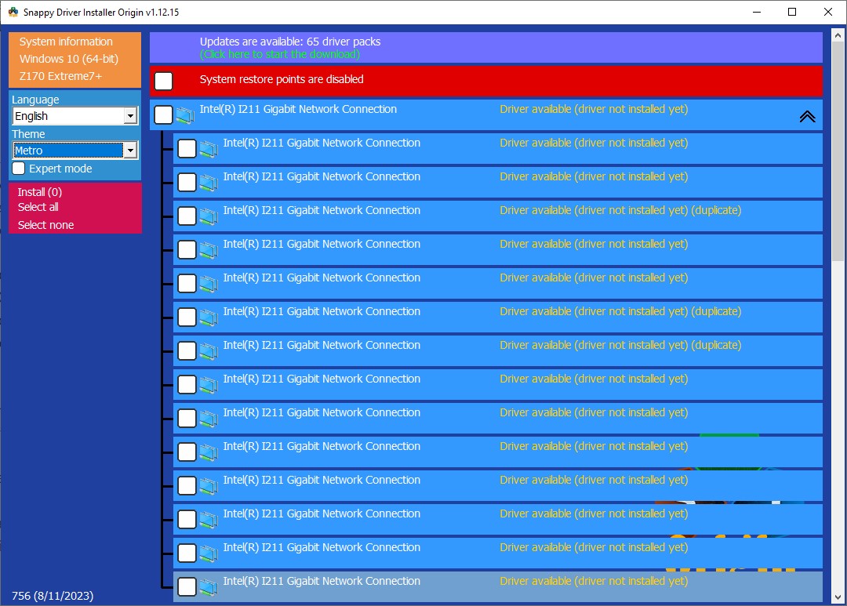
Task: Click the network icon of the first child Intel I211 entry
Action: (209, 148)
